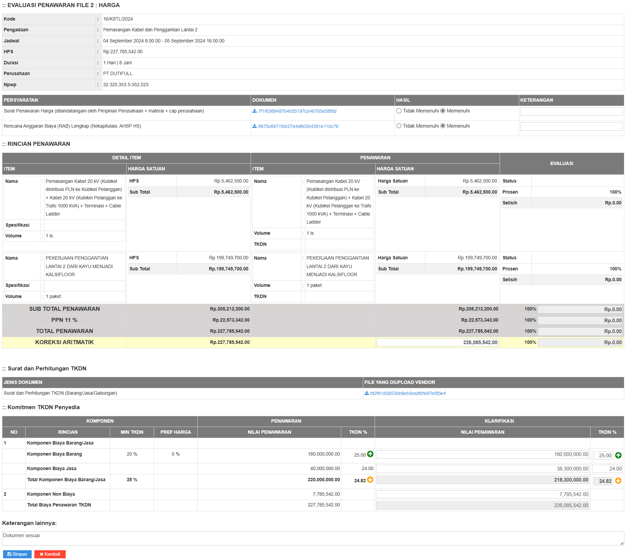Click Klarifikasi nilai field for Komponen Biaya Jasa
Image resolution: width=627 pixels, height=560 pixels.
click(482, 469)
